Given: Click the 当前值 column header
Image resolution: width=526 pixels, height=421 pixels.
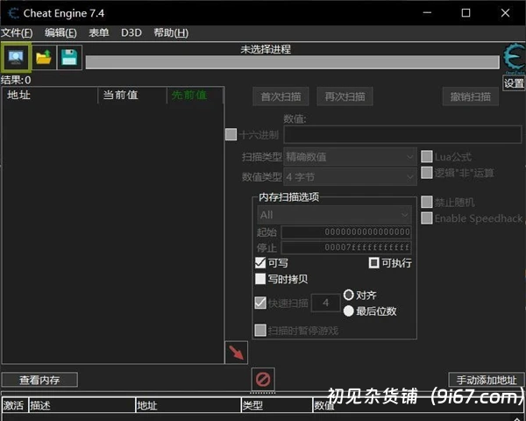Looking at the screenshot, I should (132, 96).
